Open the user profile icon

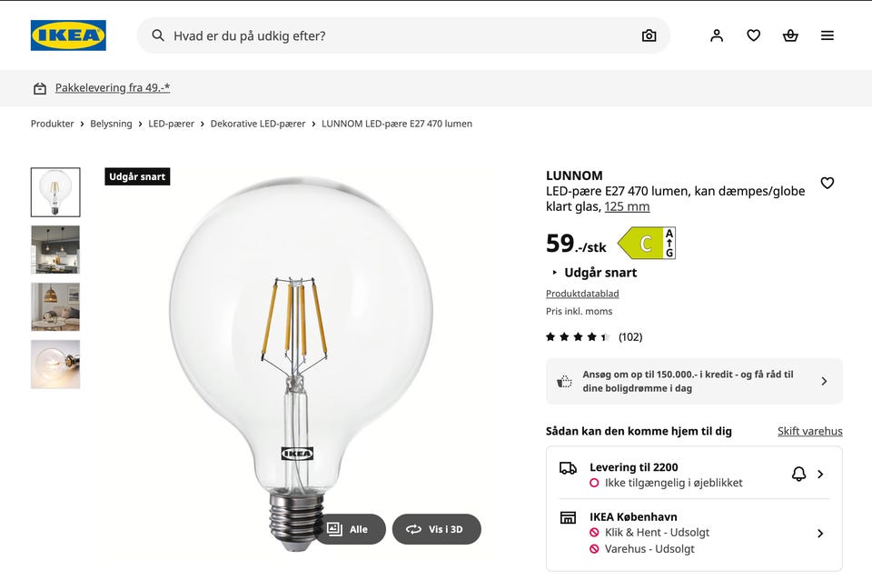tap(717, 35)
